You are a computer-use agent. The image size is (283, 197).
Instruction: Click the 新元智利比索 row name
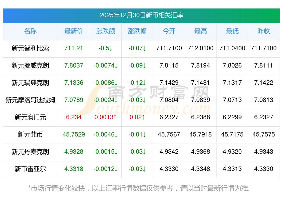(30, 48)
